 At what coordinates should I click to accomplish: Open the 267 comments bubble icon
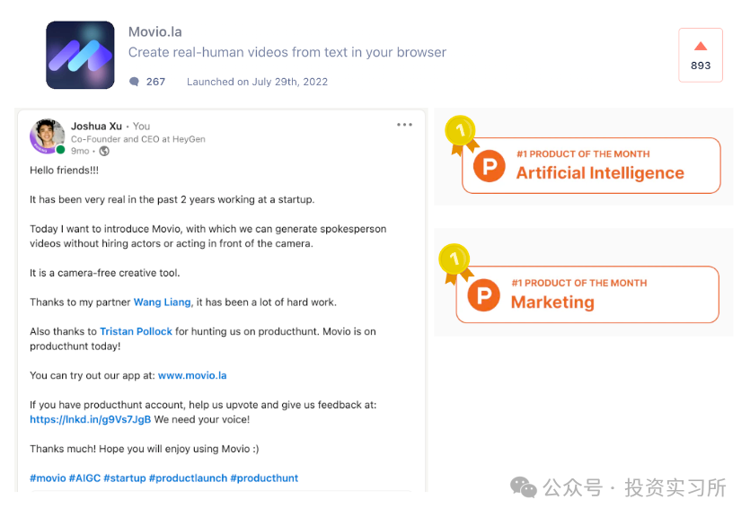click(x=135, y=82)
